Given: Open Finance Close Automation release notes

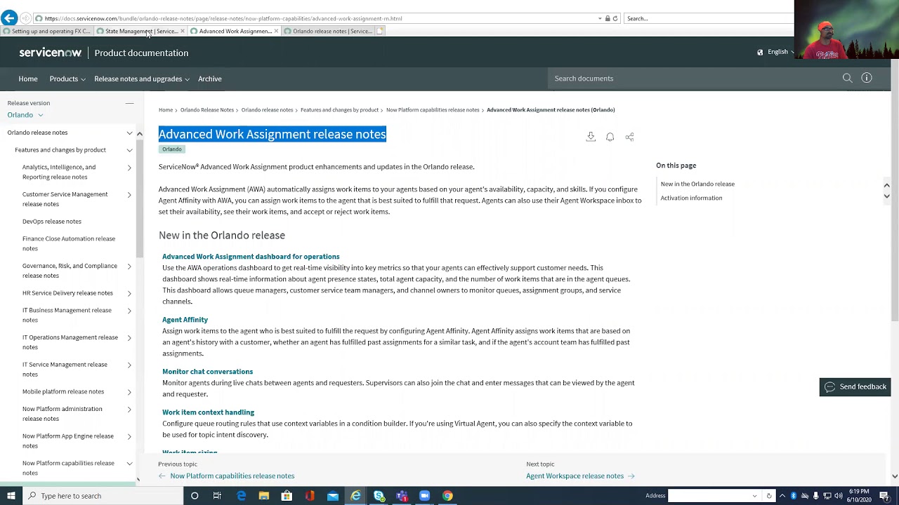Looking at the screenshot, I should point(69,243).
